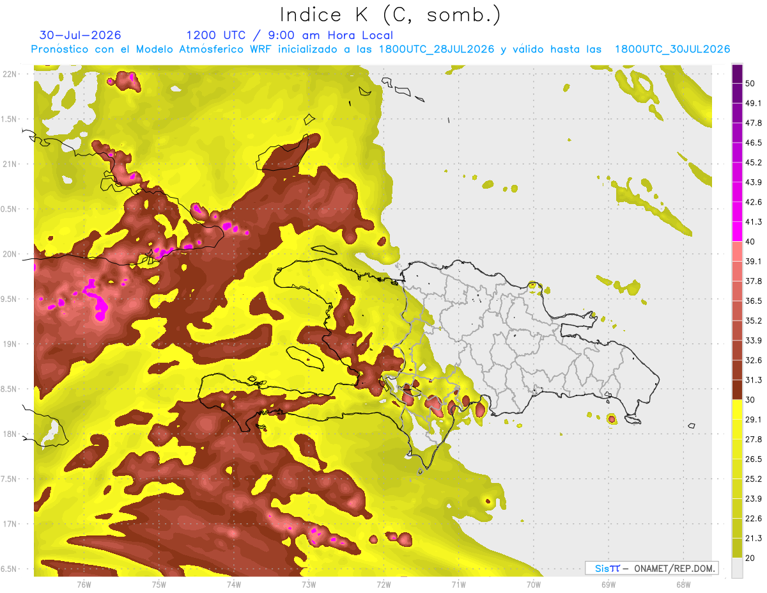Click the "26.5" color scale value
This screenshot has height=593, width=767.
(x=754, y=459)
